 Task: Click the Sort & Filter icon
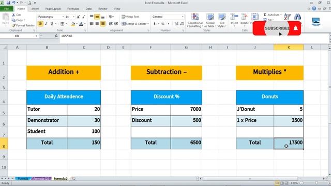point(287,17)
